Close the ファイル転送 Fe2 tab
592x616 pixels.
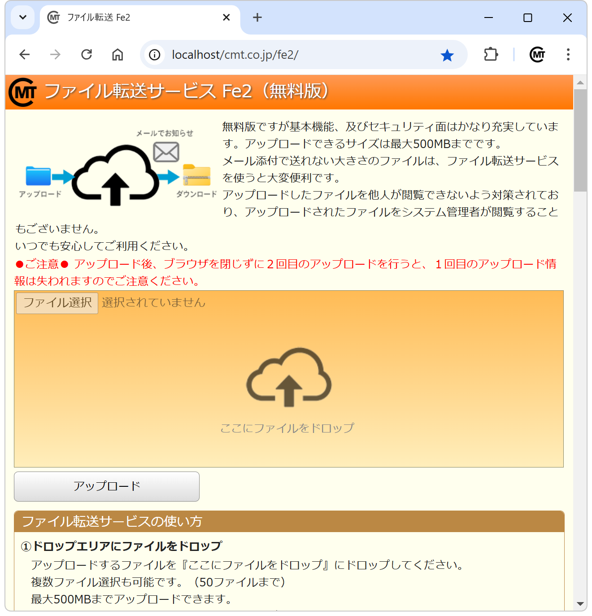(x=226, y=17)
